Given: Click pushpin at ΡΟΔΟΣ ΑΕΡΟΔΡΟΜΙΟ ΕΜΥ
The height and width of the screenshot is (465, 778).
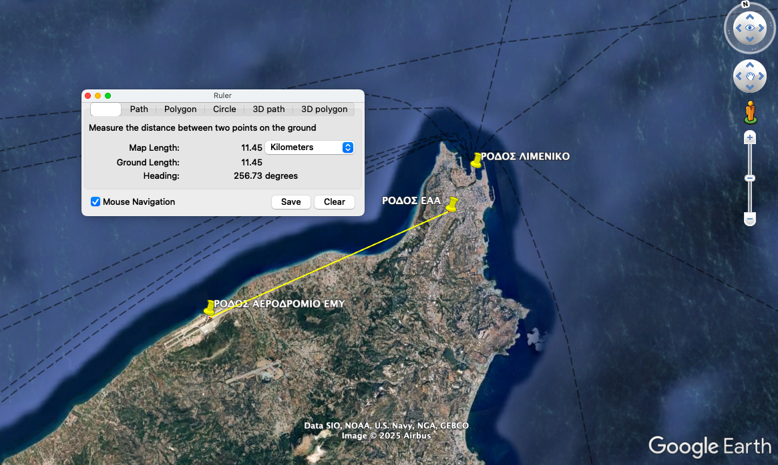Looking at the screenshot, I should [x=210, y=308].
